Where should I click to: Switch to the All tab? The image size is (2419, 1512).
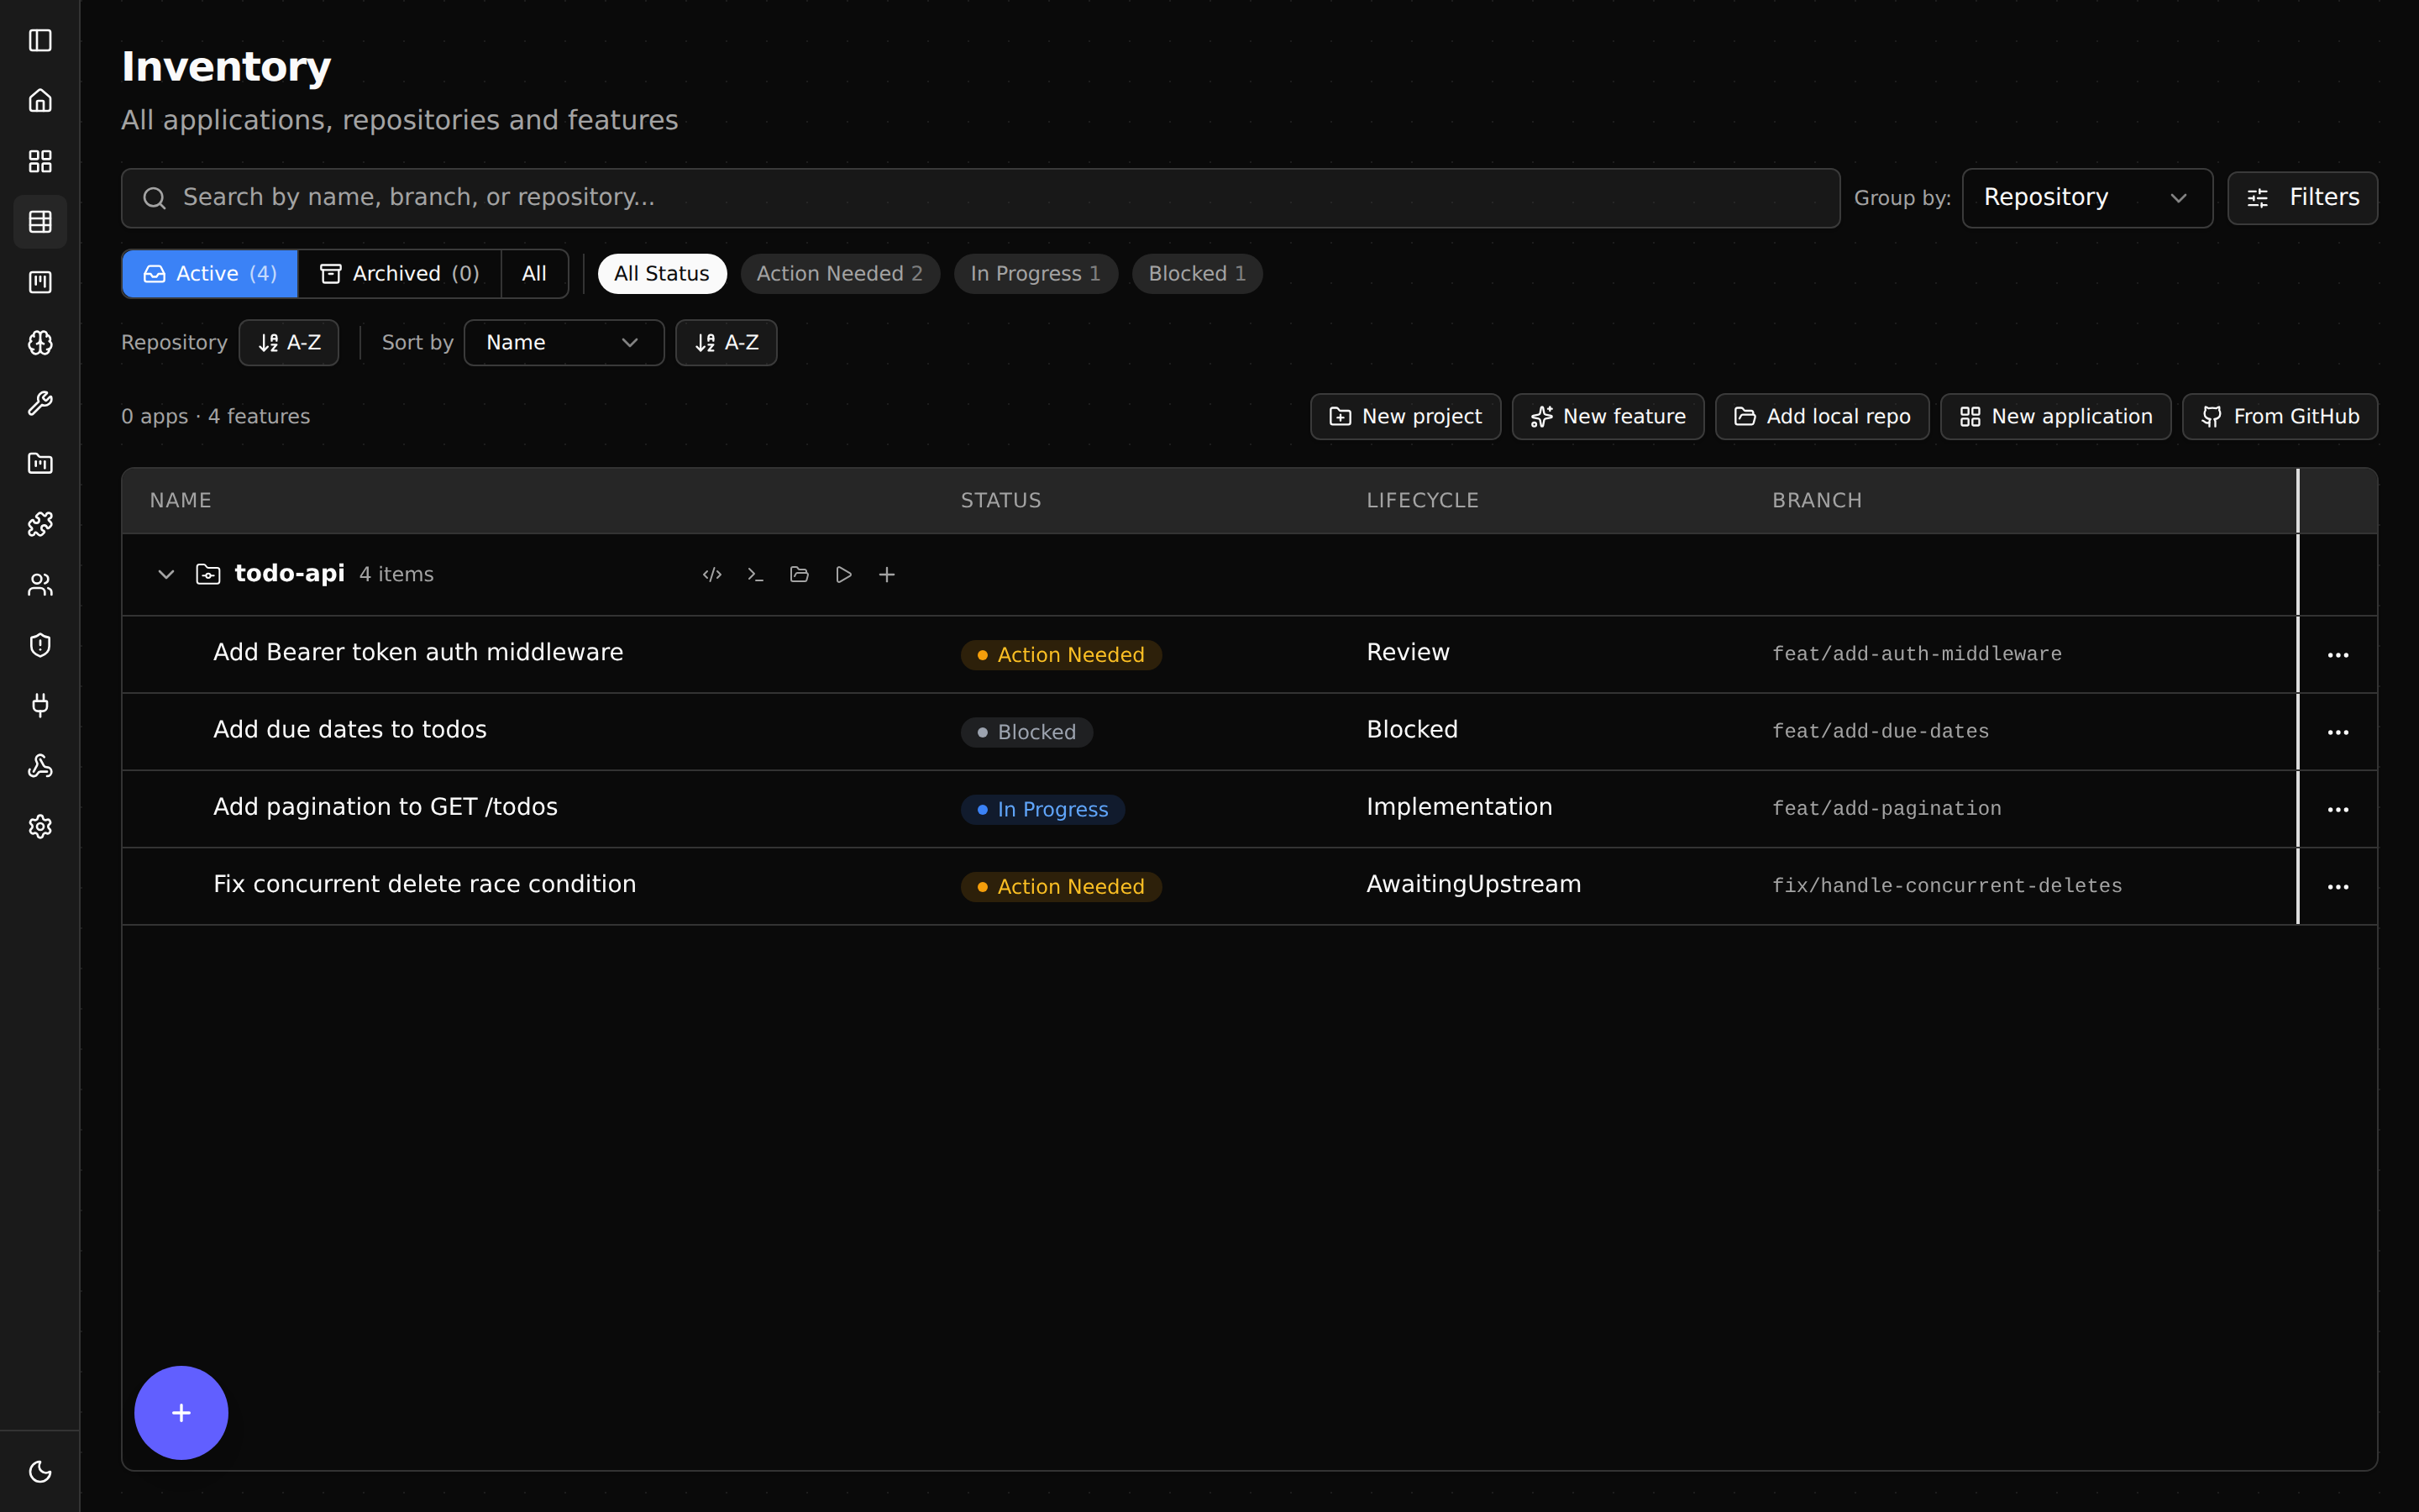(x=534, y=274)
